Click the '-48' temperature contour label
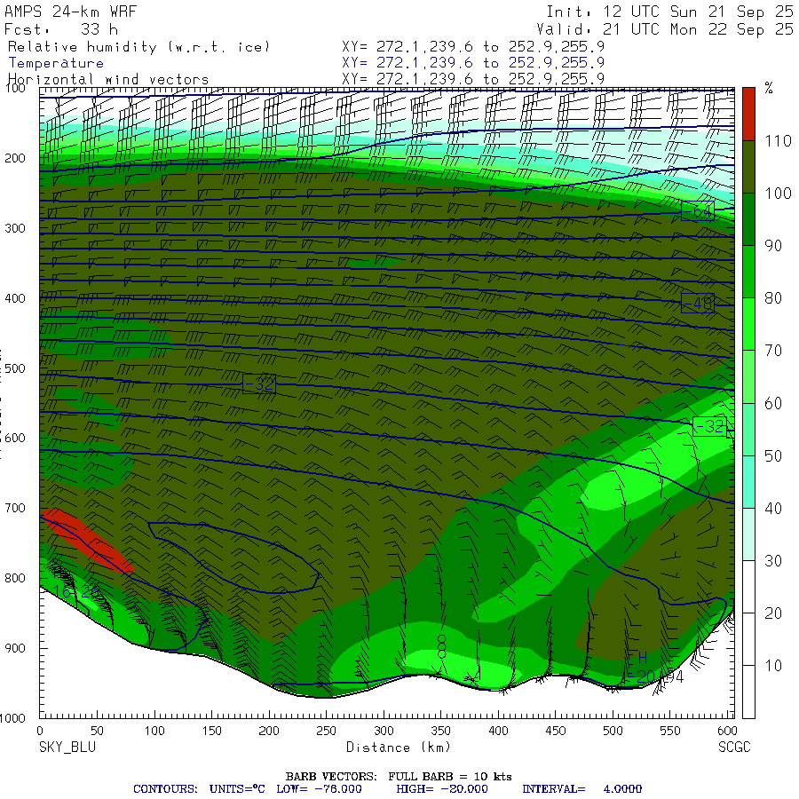 (x=698, y=304)
